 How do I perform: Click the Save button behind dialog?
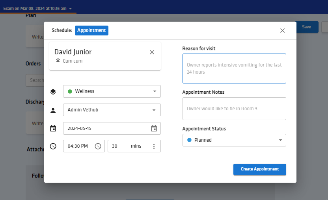[307, 27]
